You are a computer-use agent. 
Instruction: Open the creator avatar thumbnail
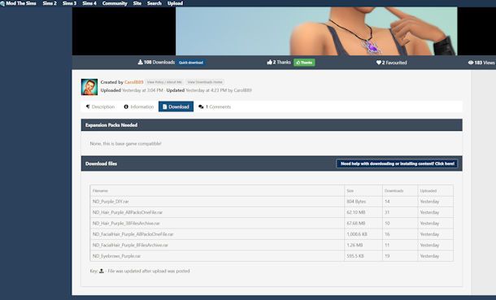coord(89,87)
